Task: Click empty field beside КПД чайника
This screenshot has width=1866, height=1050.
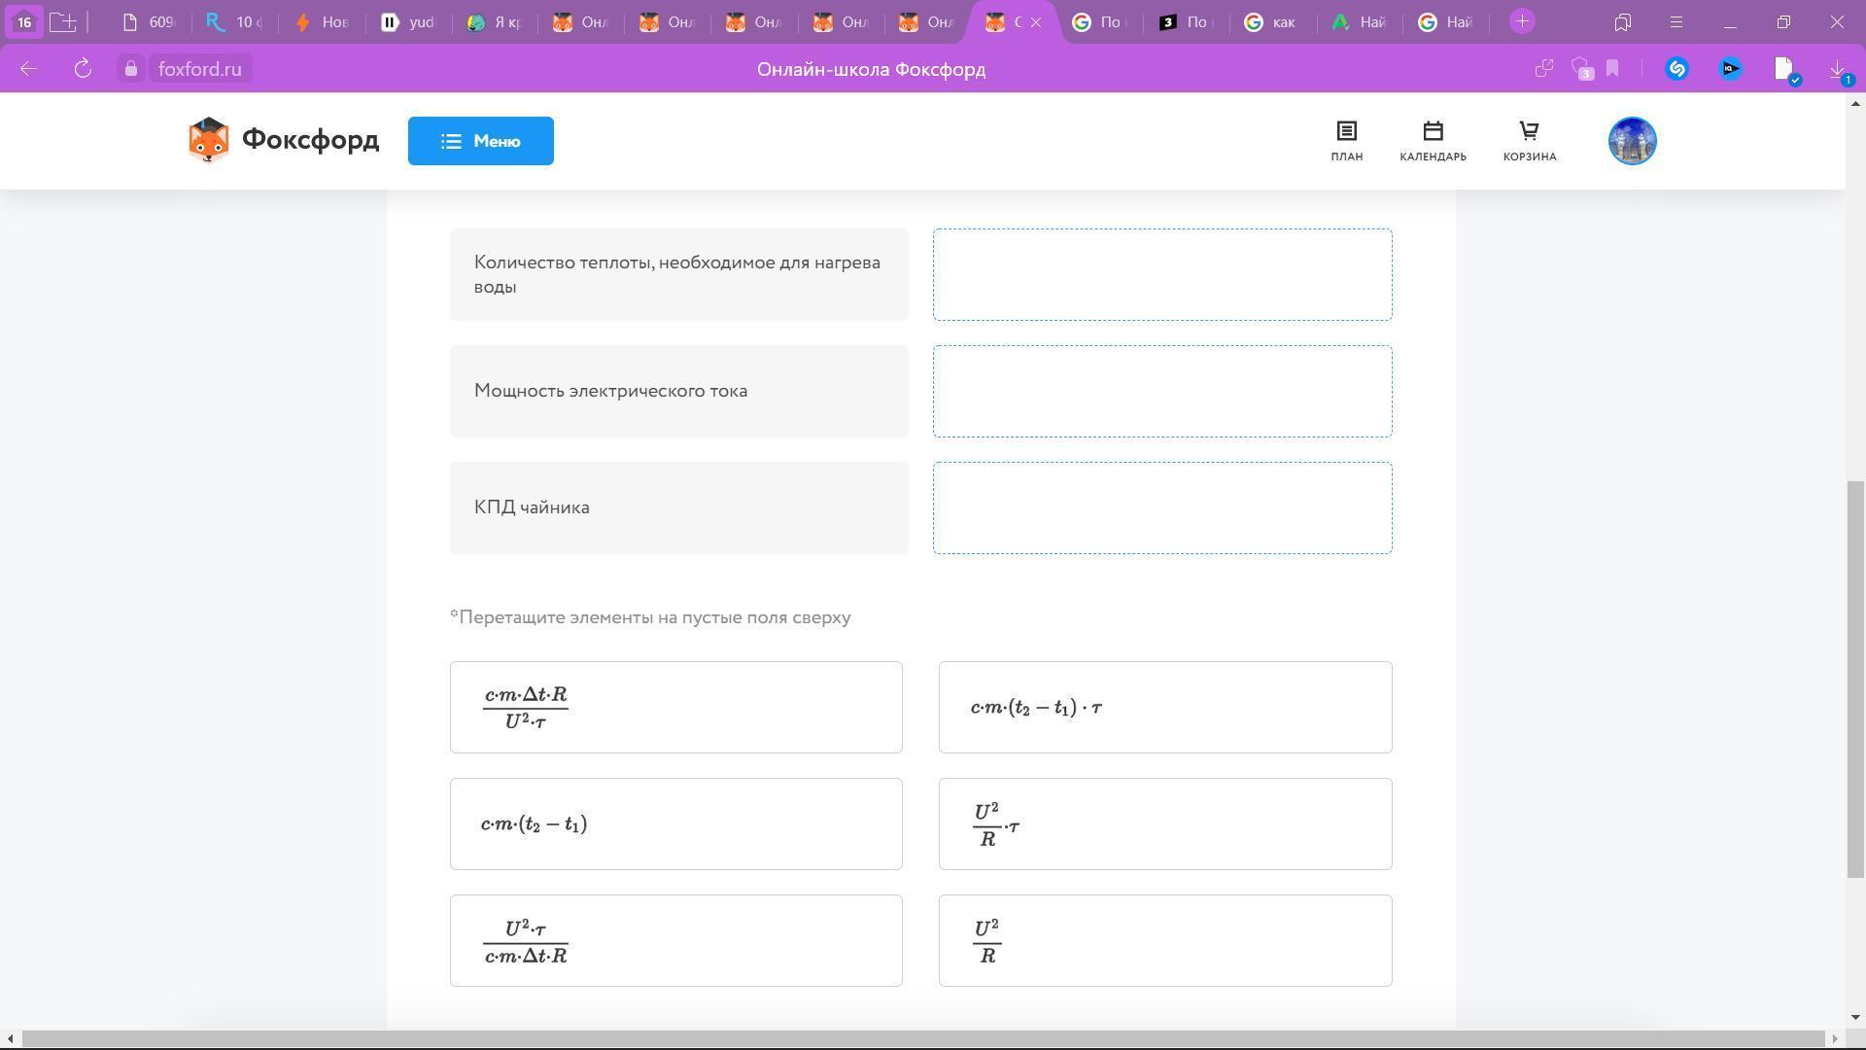Action: (1162, 507)
